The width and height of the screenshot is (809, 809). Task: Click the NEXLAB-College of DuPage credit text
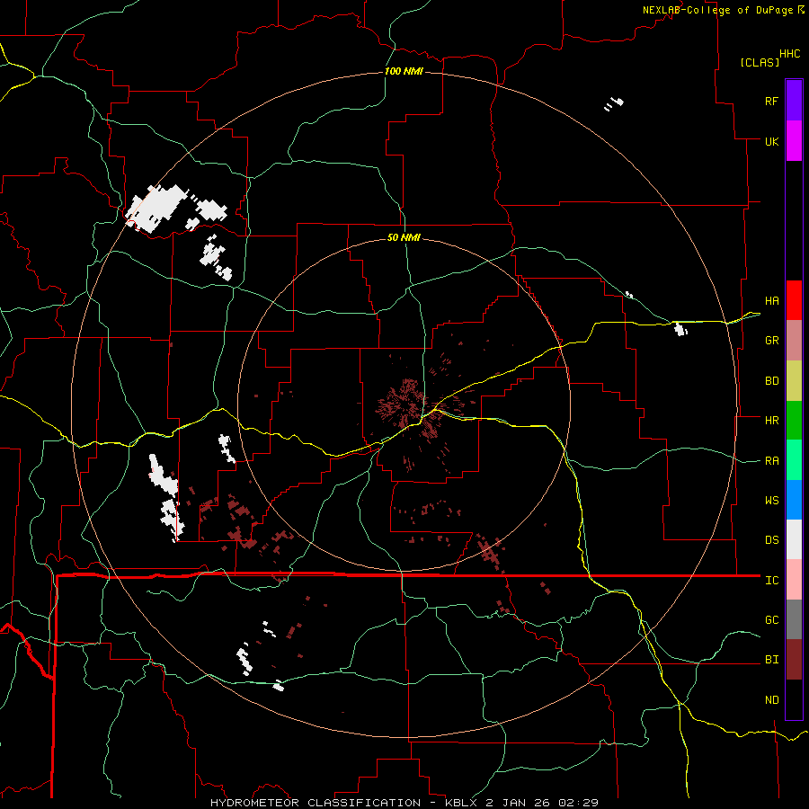tap(719, 10)
